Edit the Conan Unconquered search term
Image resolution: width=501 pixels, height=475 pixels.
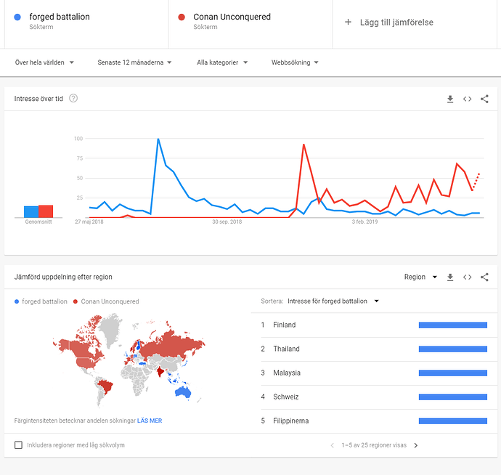(232, 17)
